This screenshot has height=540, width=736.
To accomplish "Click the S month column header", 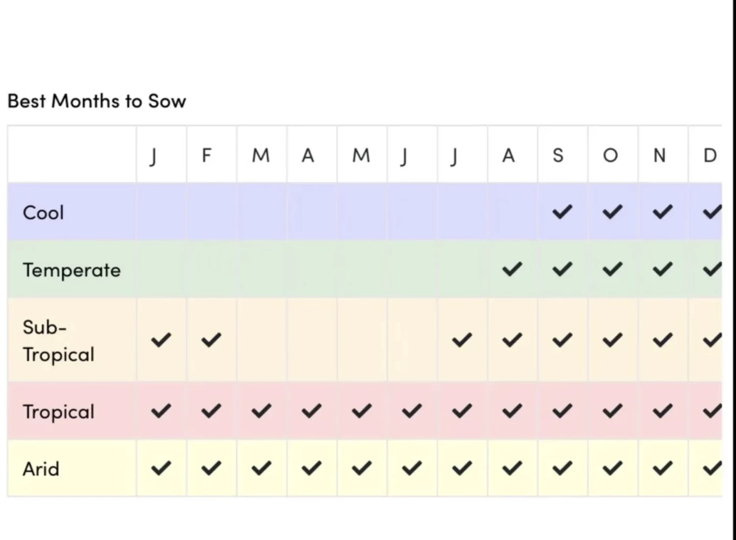I will (558, 155).
